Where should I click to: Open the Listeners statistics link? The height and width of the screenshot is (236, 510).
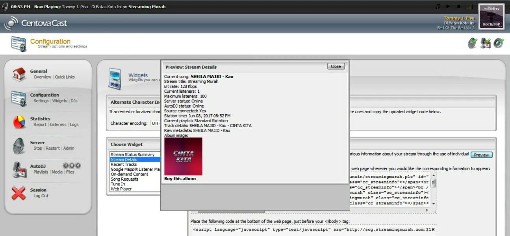[x=58, y=124]
